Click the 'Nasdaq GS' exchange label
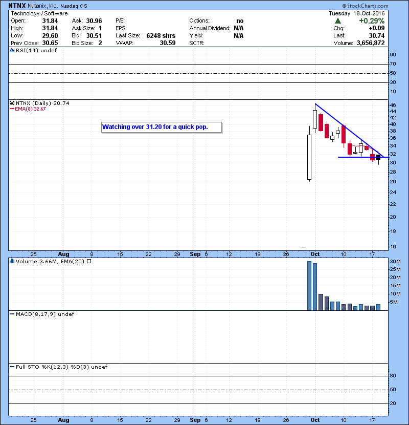The height and width of the screenshot is (425, 409). pyautogui.click(x=74, y=6)
